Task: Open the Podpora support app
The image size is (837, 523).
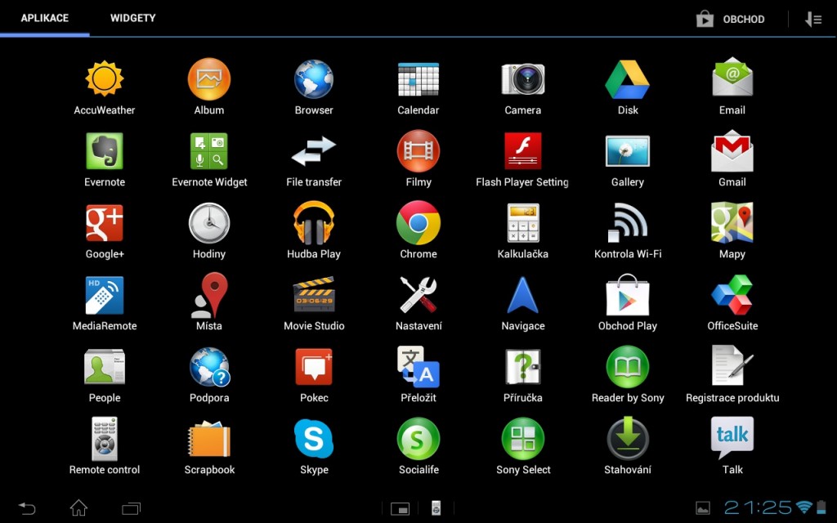Action: coord(209,367)
